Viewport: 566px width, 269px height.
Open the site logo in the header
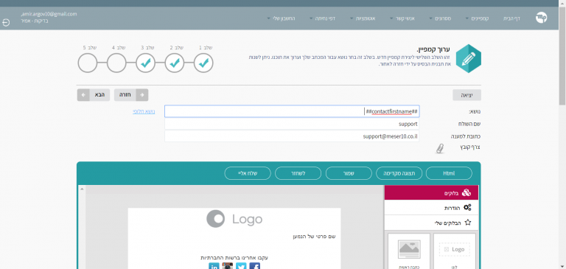click(x=541, y=18)
